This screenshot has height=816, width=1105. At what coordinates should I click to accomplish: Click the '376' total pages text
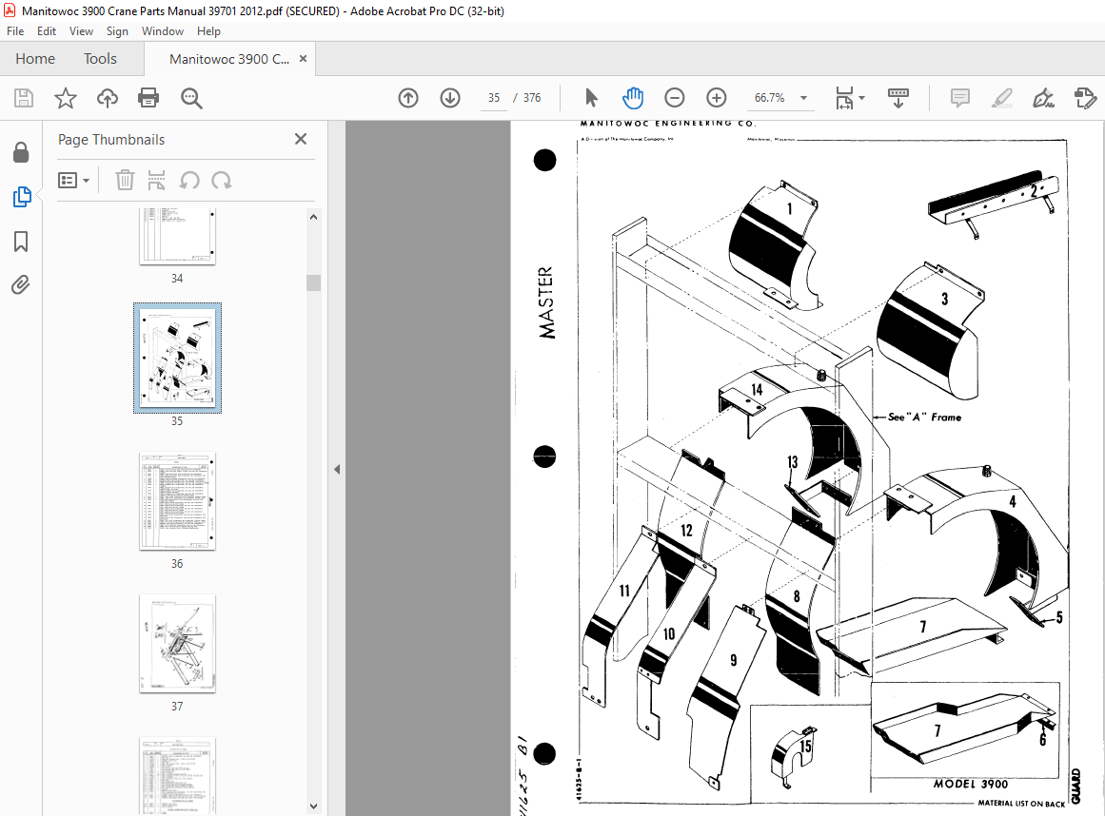532,98
